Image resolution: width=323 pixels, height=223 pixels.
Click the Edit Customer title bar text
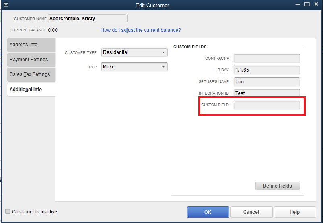pyautogui.click(x=152, y=5)
